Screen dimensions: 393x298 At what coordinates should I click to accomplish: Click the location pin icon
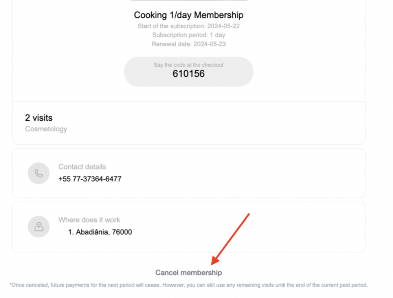coord(39,226)
